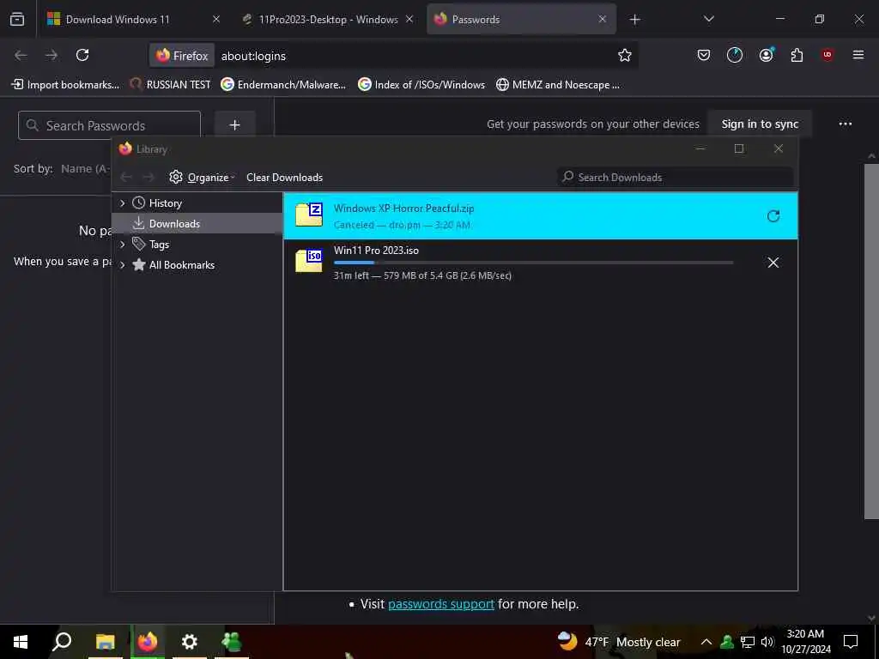Open File Explorer from taskbar
Screen dimensions: 879x659
coord(105,642)
